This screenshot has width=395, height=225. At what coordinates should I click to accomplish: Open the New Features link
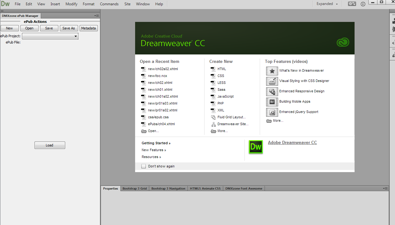(x=154, y=150)
